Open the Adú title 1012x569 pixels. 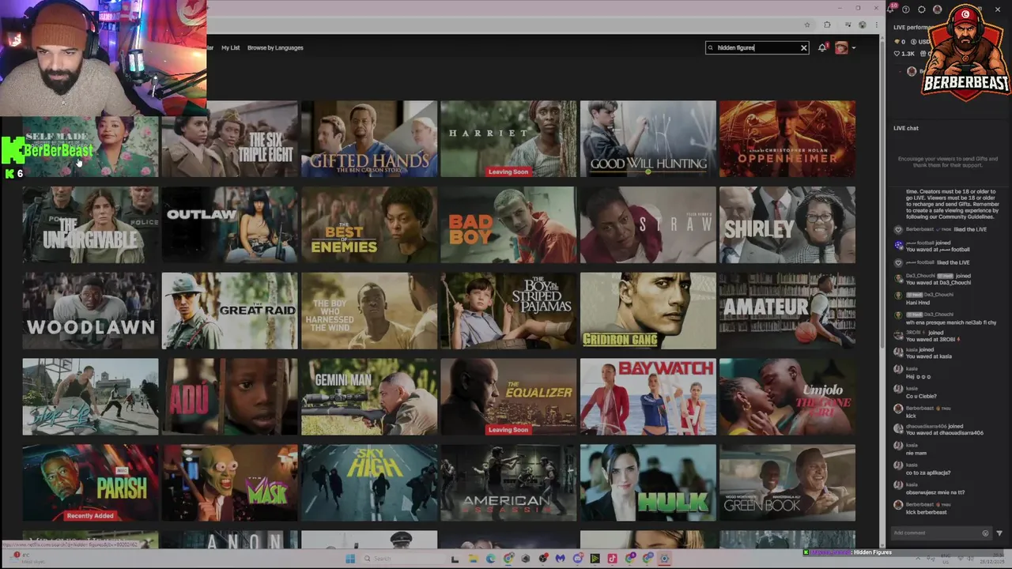(230, 397)
